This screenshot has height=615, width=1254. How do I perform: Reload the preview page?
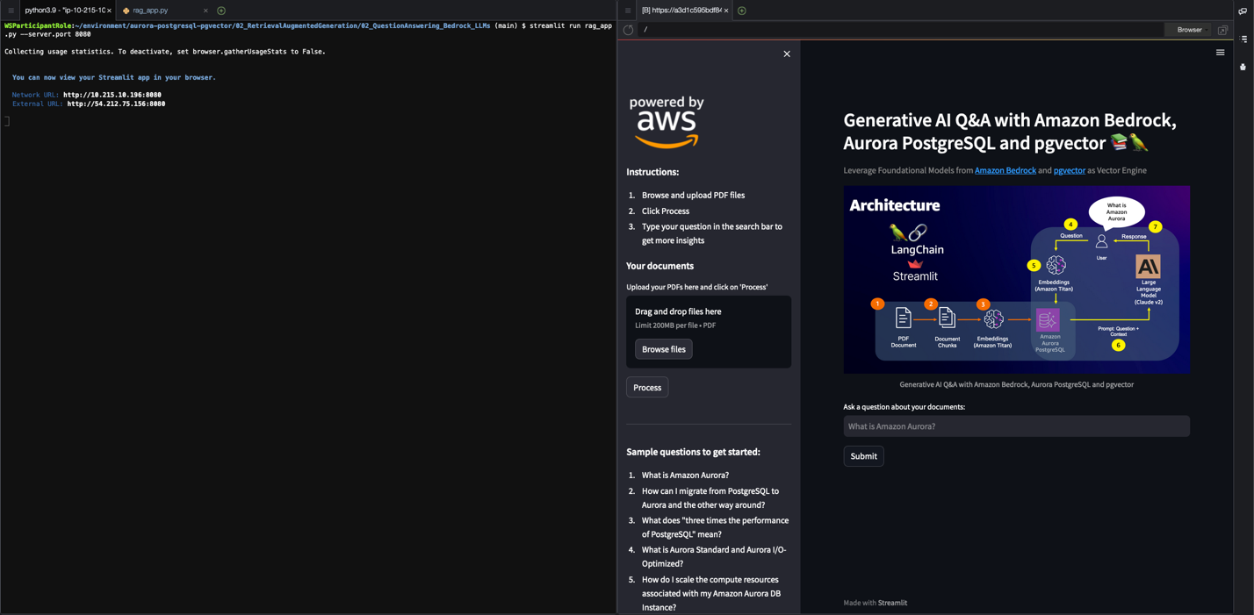click(629, 30)
